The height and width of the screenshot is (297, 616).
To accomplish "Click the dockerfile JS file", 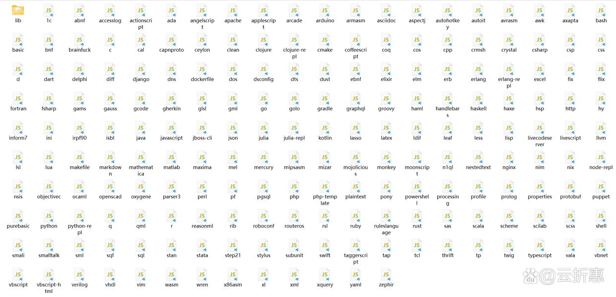I will coord(202,70).
